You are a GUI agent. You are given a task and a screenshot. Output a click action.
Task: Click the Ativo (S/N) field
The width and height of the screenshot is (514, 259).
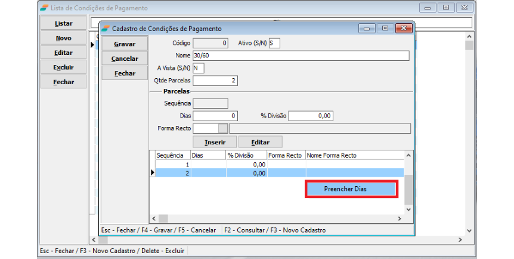274,44
